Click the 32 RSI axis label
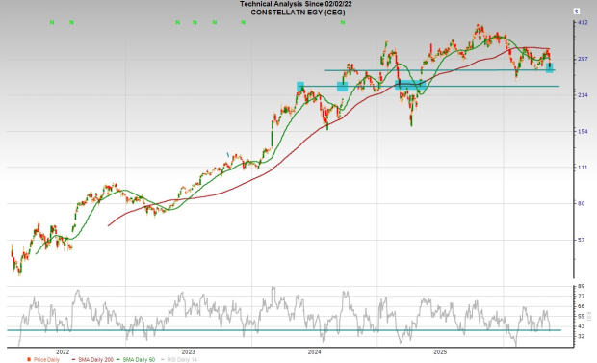Image resolution: width=597 pixels, height=363 pixels. [x=581, y=336]
